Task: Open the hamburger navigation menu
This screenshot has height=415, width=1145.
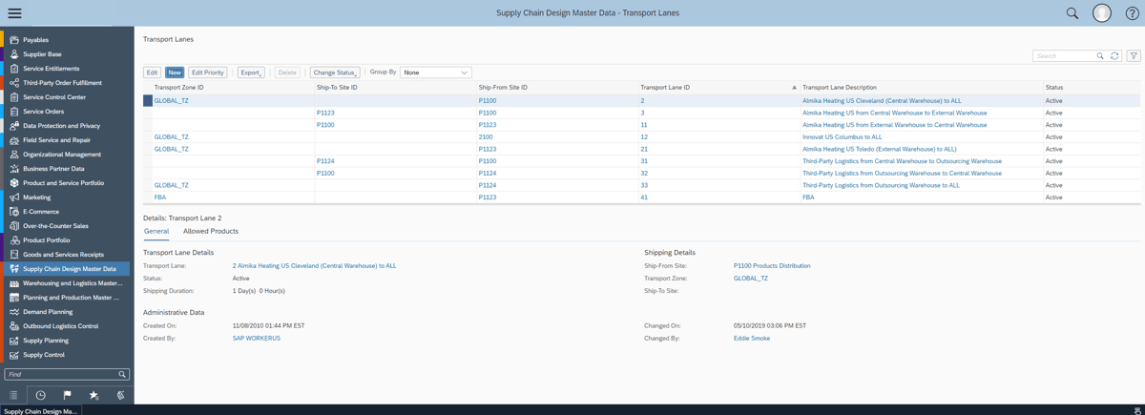Action: (x=14, y=13)
